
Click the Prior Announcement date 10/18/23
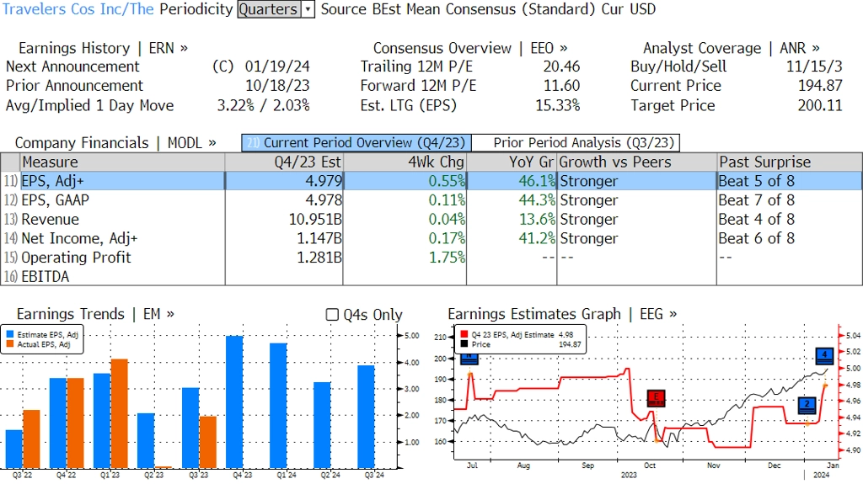277,86
